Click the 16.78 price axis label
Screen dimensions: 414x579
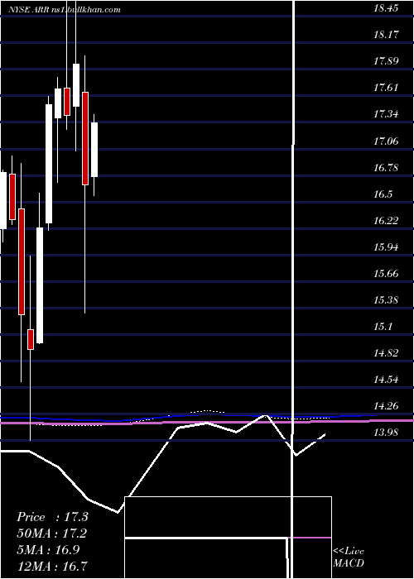(x=386, y=168)
